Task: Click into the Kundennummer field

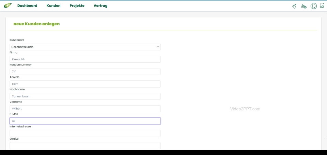Action: [85, 72]
